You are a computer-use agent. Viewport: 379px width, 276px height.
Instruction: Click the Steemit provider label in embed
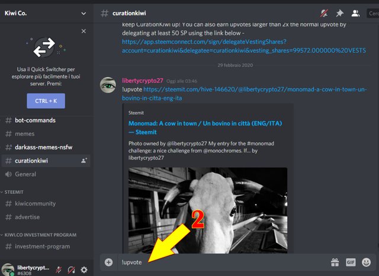(x=136, y=113)
